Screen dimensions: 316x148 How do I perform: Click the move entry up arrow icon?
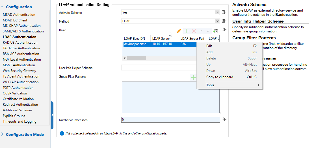201,31
